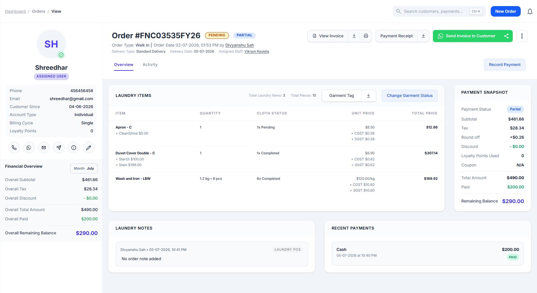537x293 pixels.
Task: Open assigned staff Vikram Rautela link
Action: click(x=257, y=52)
